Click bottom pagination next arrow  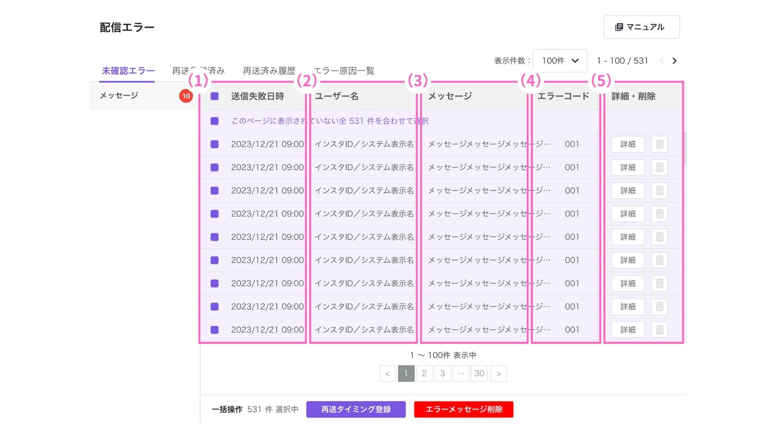[x=499, y=374]
